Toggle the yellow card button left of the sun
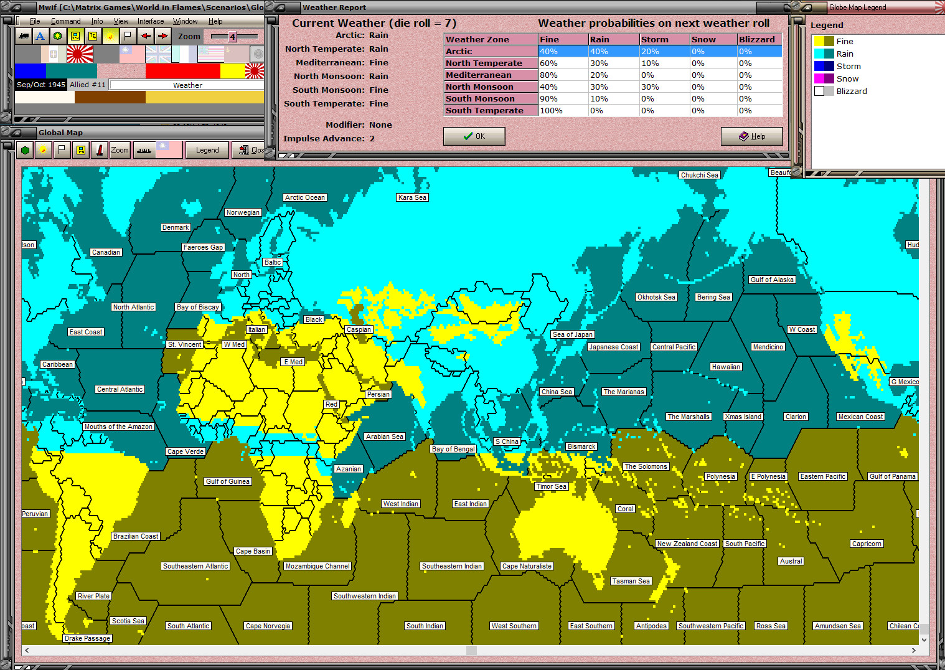This screenshot has width=945, height=670. tap(92, 36)
